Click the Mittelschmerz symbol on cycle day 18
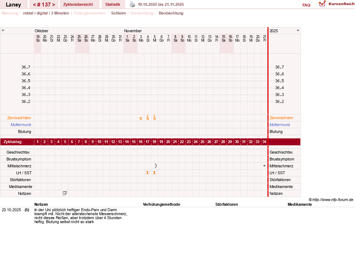The height and width of the screenshot is (263, 355). click(156, 166)
